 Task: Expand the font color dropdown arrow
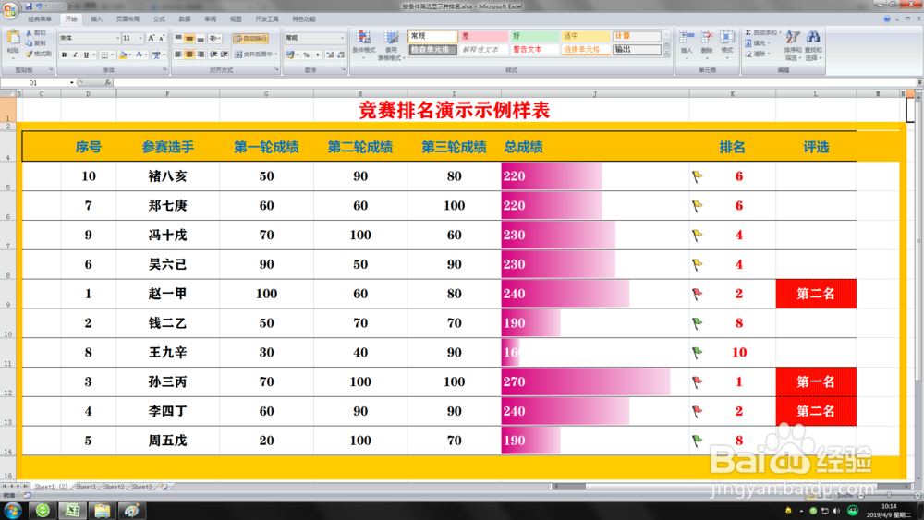pos(146,54)
